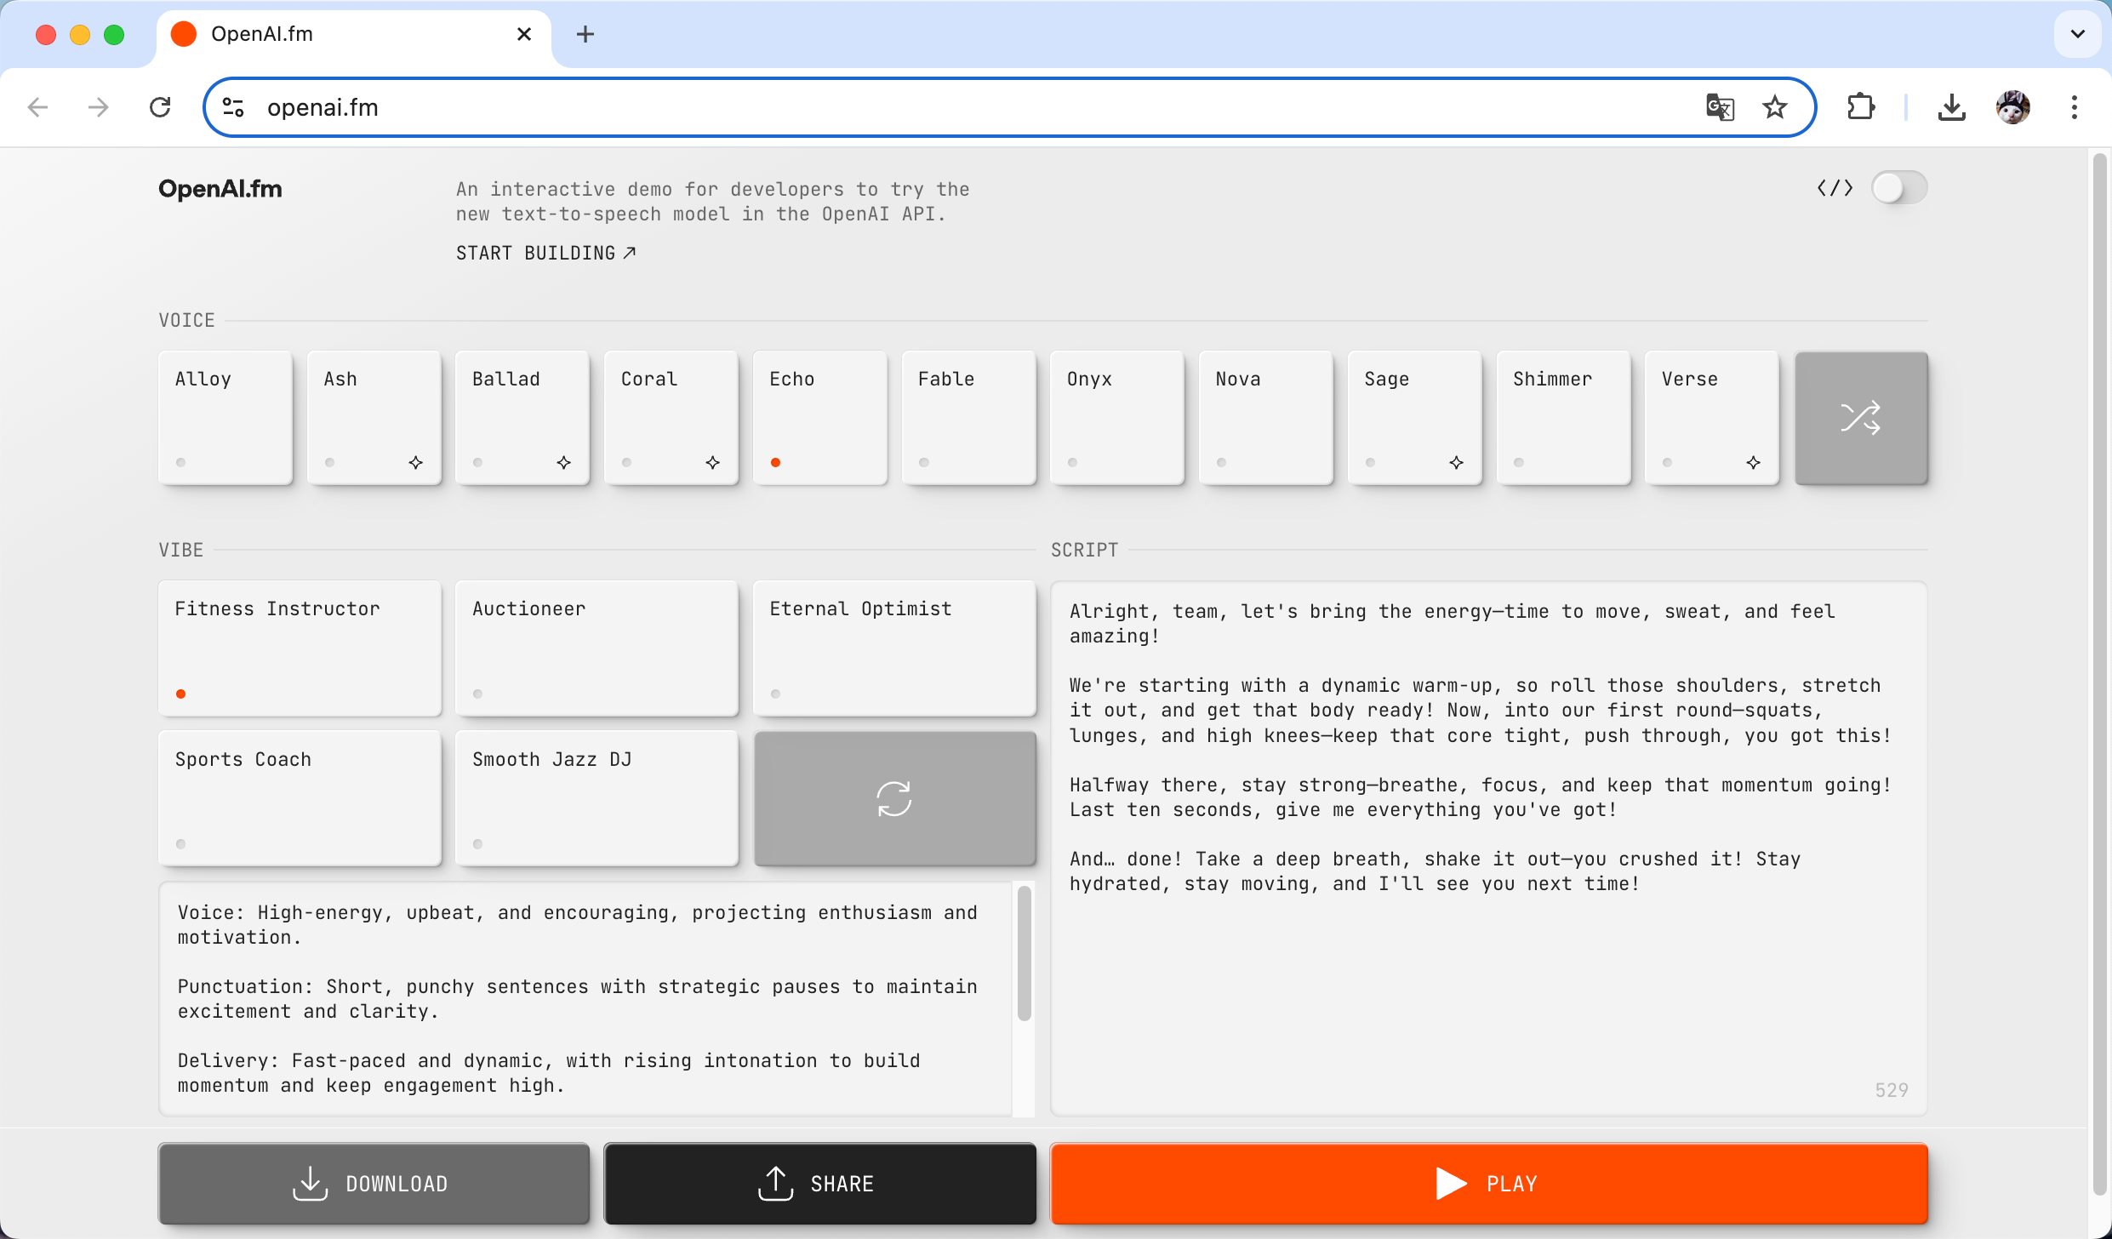
Task: Translate the page from the address bar
Action: (x=1720, y=106)
